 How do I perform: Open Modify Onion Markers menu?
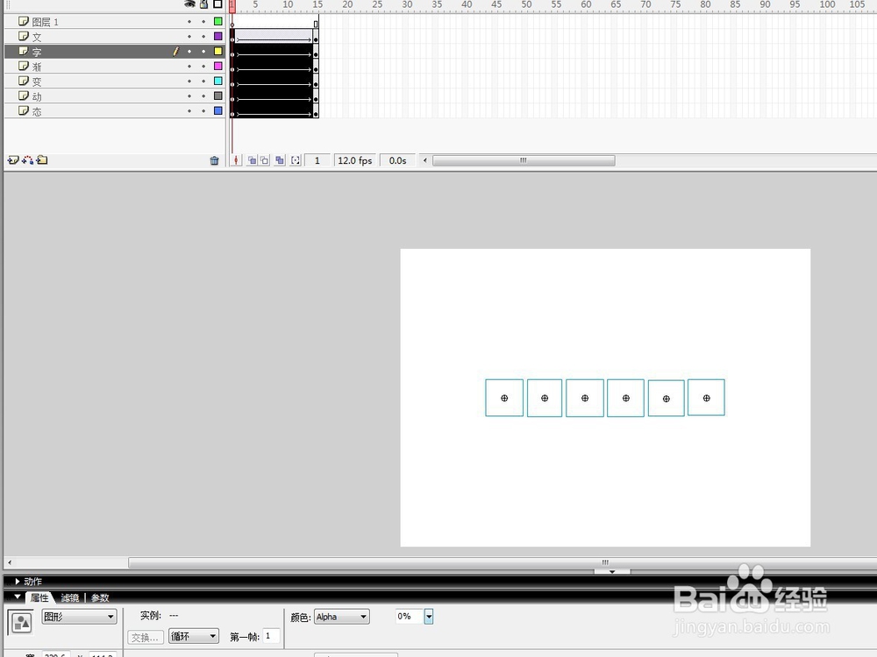coord(296,160)
